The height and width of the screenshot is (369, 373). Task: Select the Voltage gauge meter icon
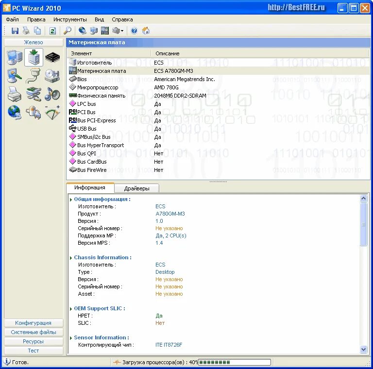click(x=52, y=112)
